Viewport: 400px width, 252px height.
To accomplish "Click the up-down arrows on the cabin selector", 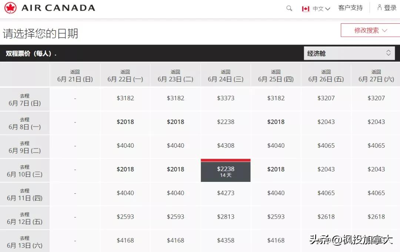I will coord(389,53).
